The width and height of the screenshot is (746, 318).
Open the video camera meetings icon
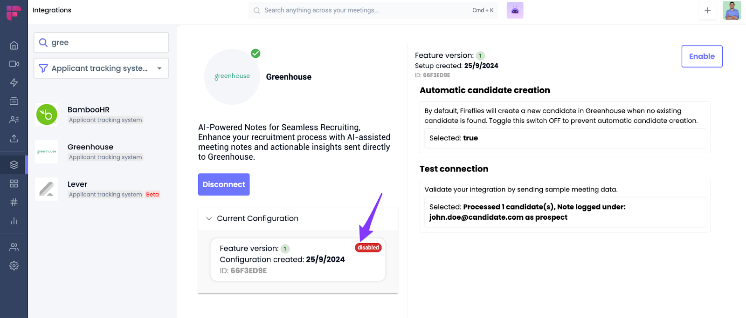coord(14,64)
